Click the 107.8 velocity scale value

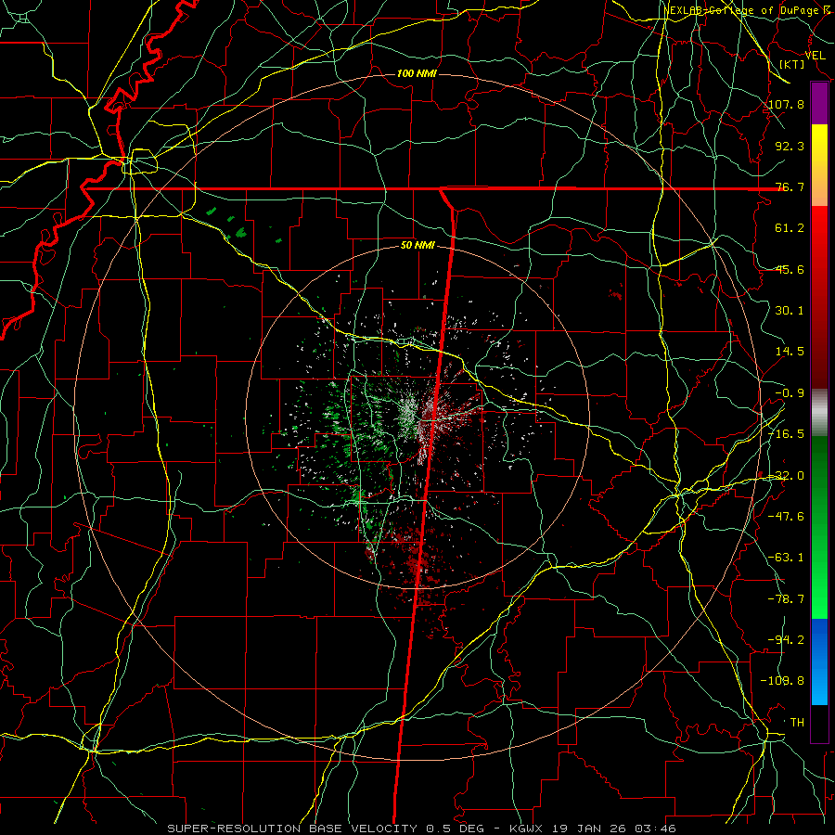coord(787,104)
